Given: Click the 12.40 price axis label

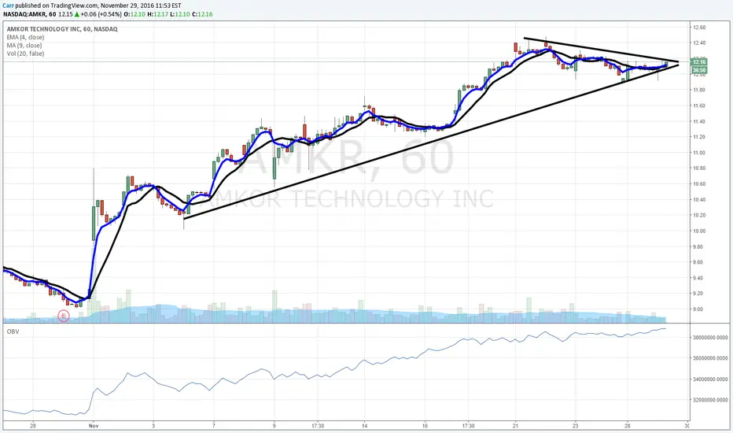Looking at the screenshot, I should tap(699, 43).
